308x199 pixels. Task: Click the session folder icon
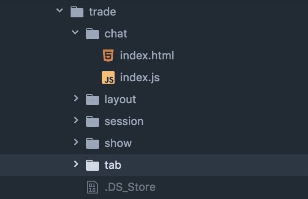click(93, 121)
